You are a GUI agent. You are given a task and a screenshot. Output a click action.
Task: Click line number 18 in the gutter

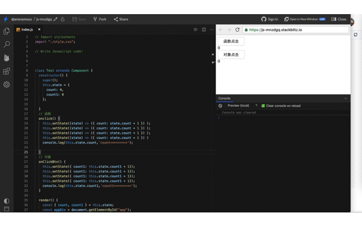tap(26, 119)
